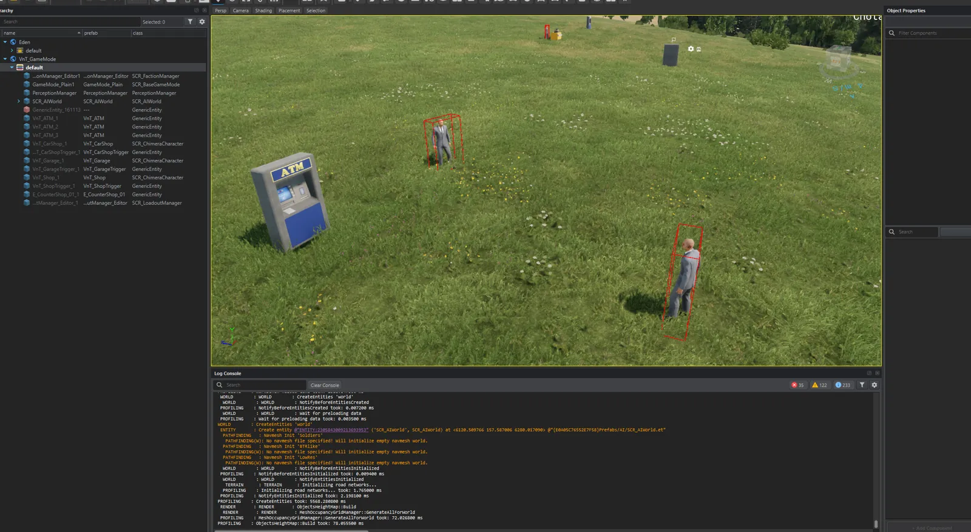Click the log console search magnifier
Viewport: 971px width, 532px height.
(220, 385)
